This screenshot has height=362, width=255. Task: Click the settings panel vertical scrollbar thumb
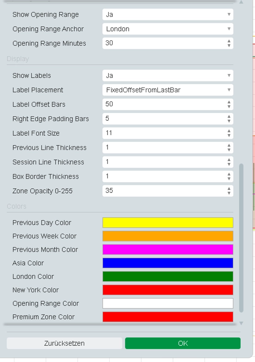tap(241, 238)
